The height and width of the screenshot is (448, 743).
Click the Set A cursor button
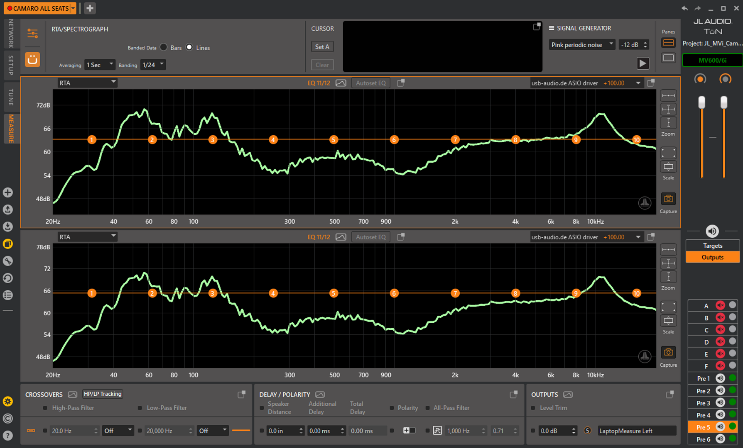[322, 47]
